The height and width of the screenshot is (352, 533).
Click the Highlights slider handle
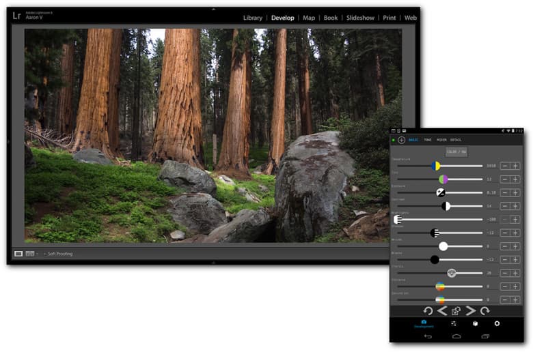(398, 219)
